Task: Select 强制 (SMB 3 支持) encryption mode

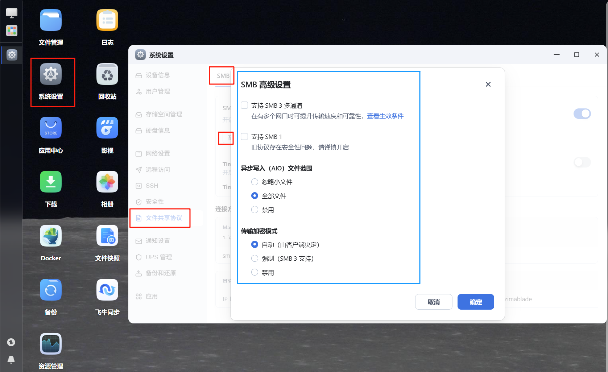Action: point(255,258)
